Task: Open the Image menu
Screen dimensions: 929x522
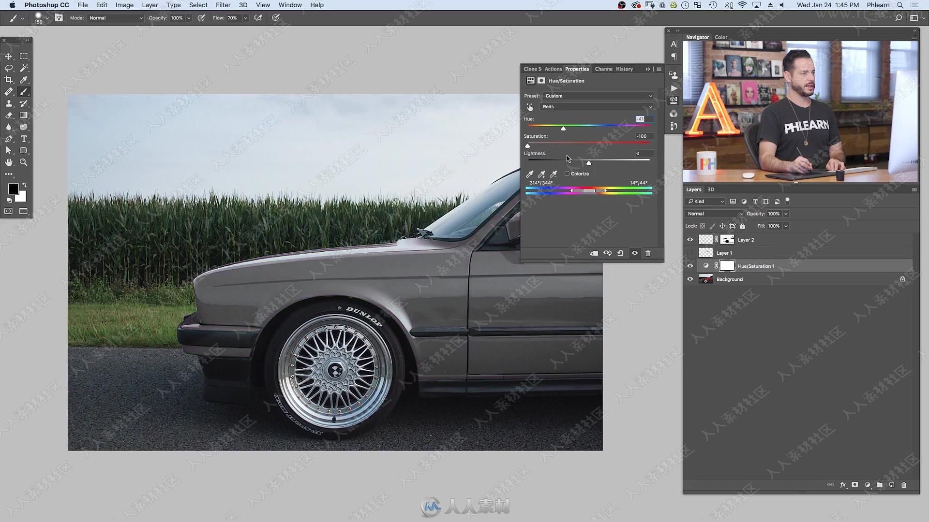Action: (124, 5)
